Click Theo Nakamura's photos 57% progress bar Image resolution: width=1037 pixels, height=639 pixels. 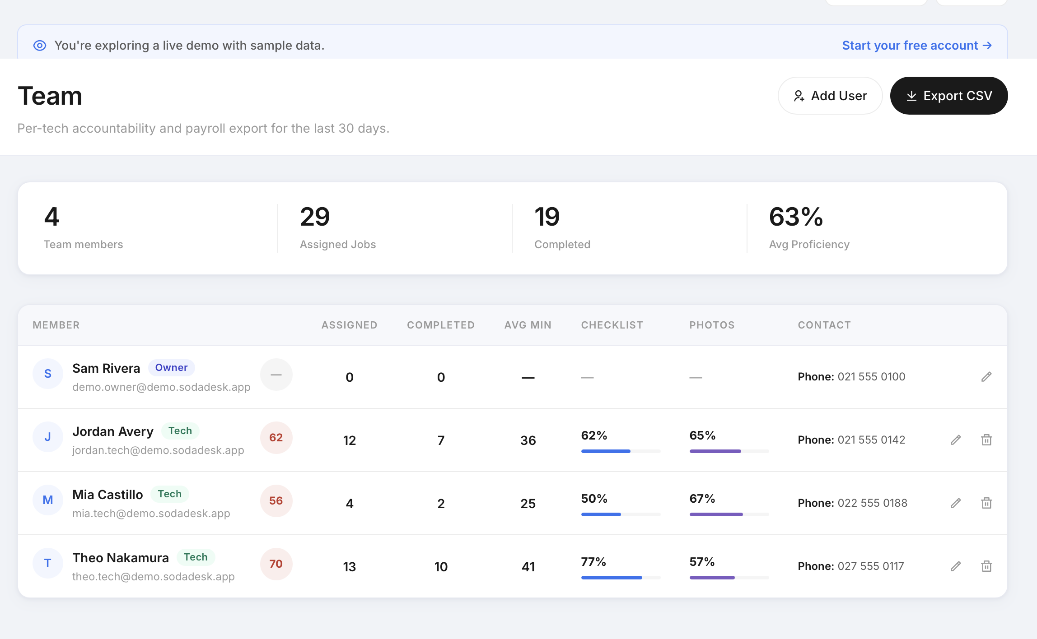(x=729, y=578)
